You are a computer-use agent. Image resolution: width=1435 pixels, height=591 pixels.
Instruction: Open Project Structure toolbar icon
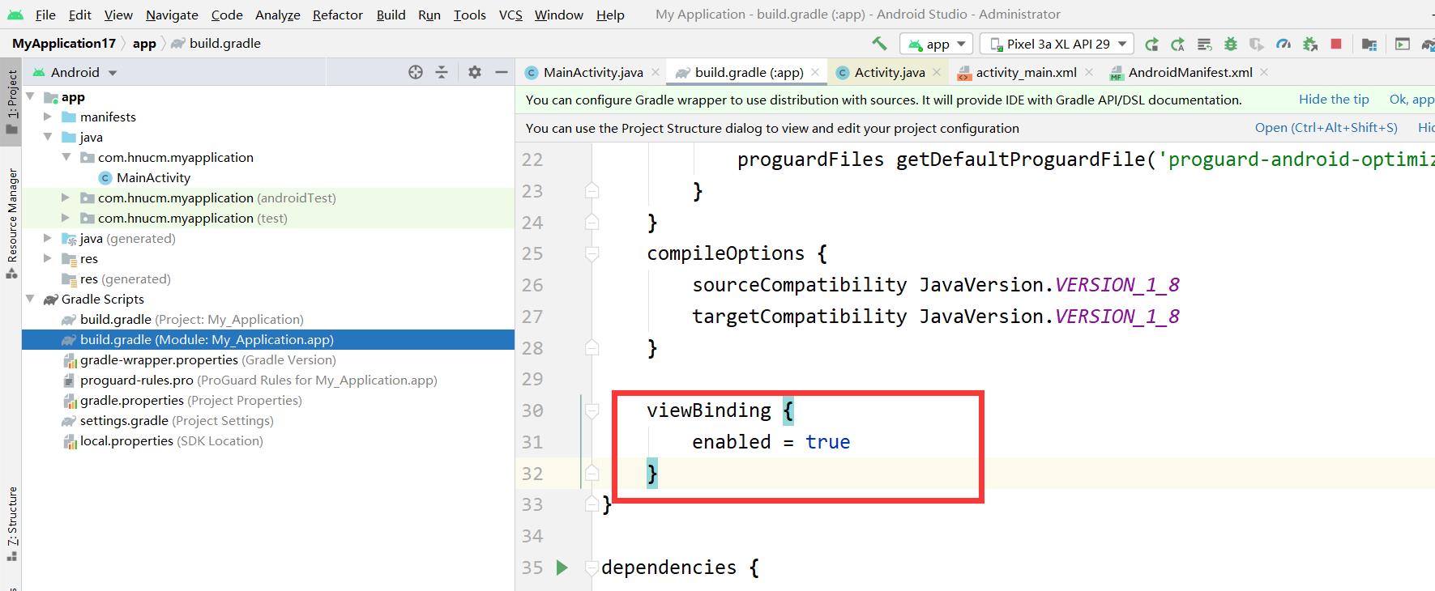(1369, 44)
